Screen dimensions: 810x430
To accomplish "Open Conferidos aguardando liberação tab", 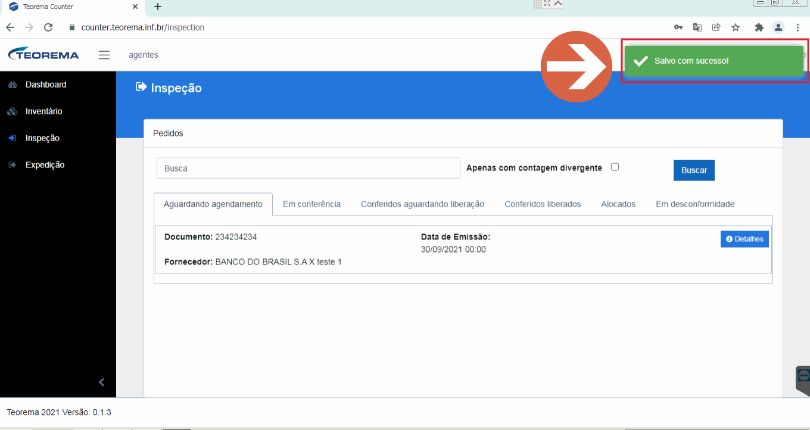I will point(422,204).
